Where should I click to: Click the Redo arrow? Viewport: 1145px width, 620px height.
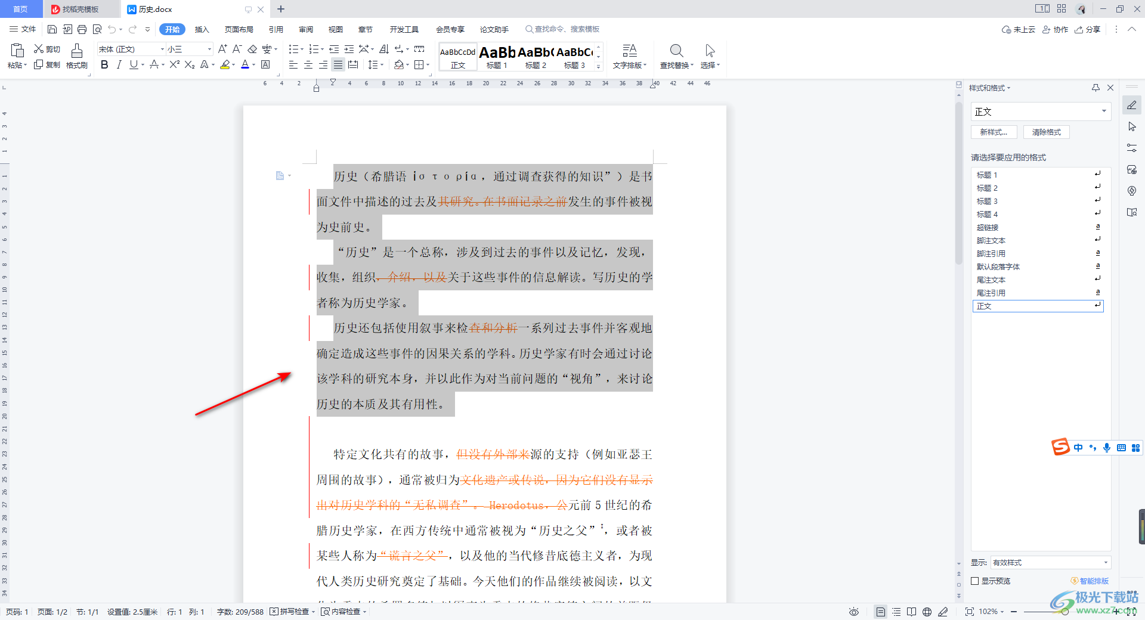click(132, 29)
